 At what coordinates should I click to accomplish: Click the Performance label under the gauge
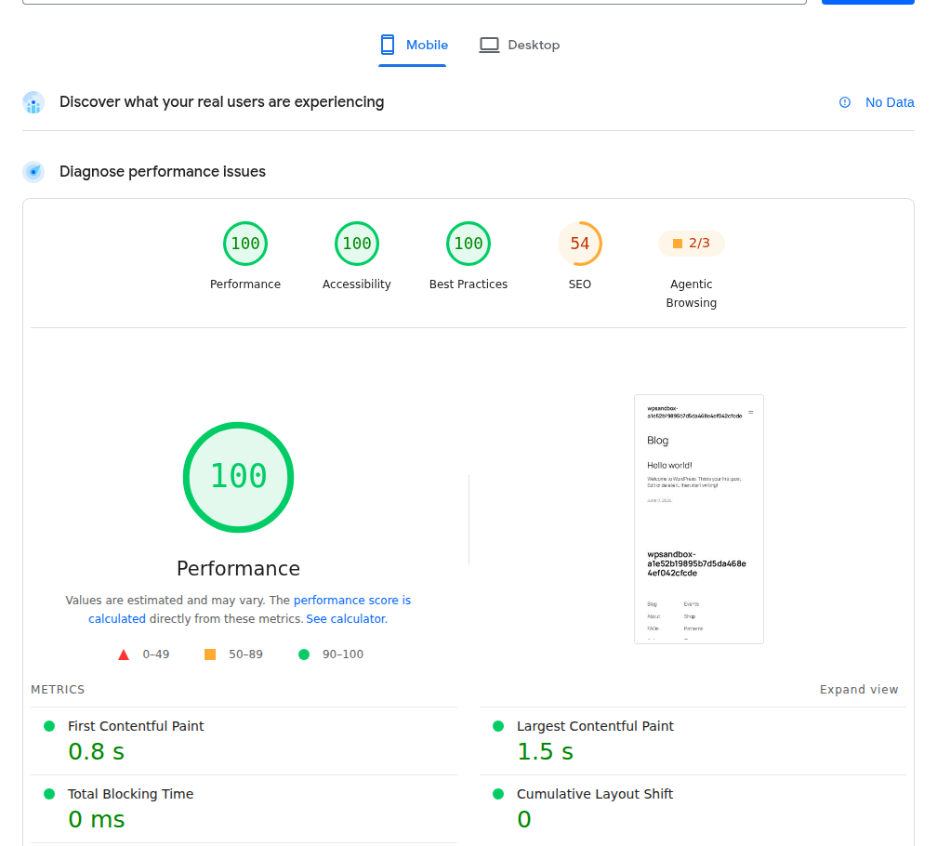point(245,284)
